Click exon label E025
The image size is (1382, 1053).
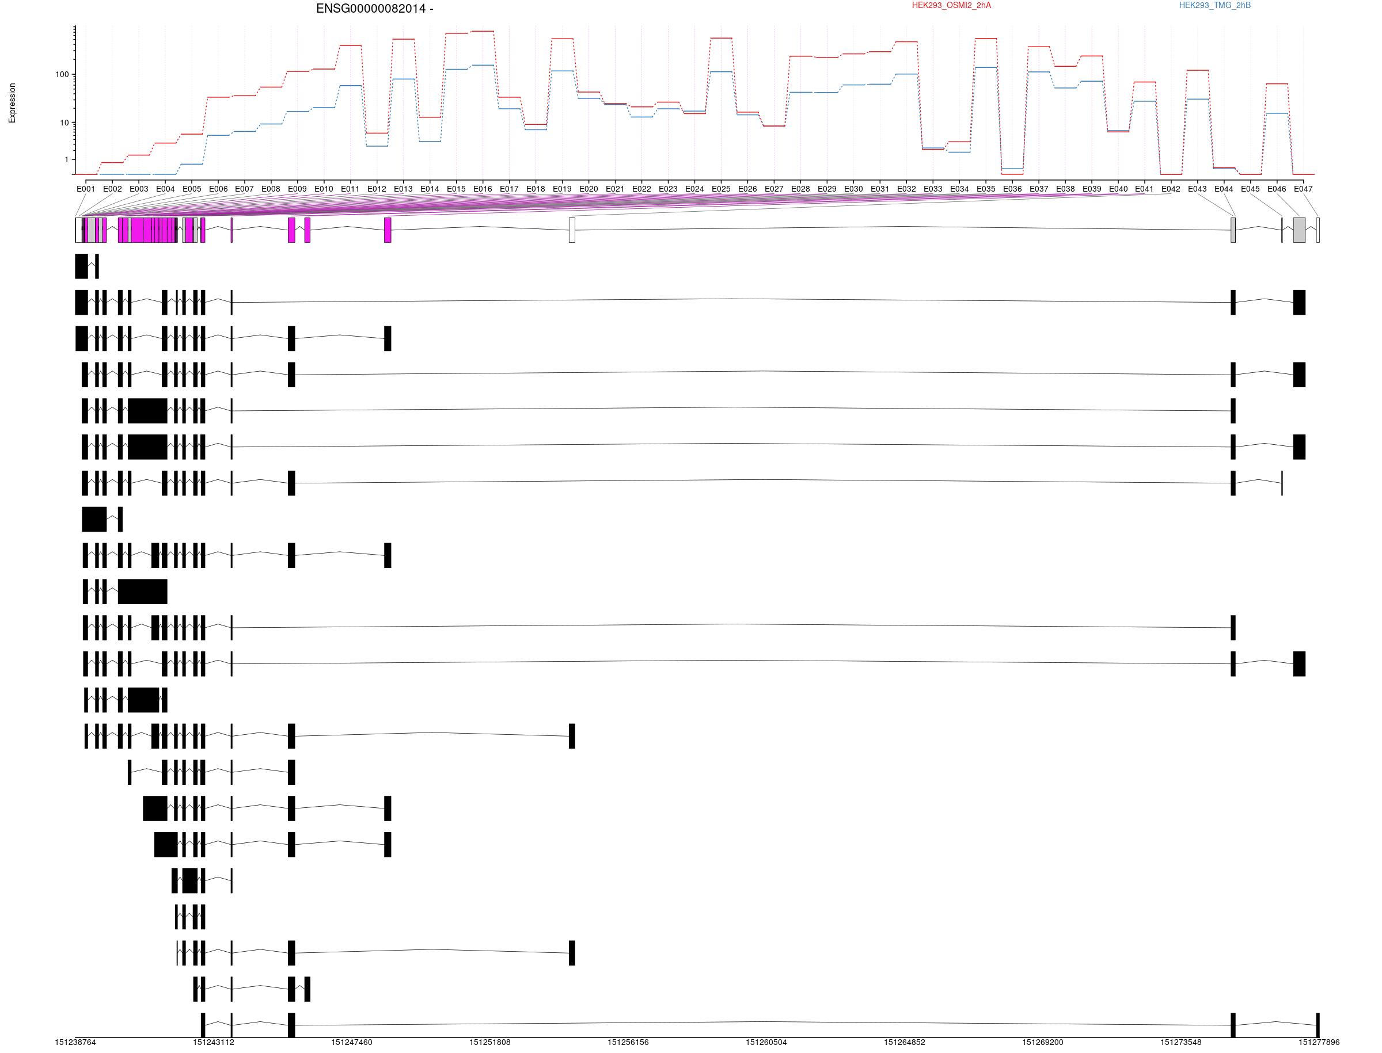pyautogui.click(x=721, y=189)
